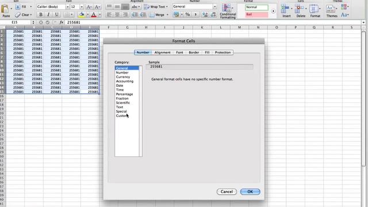Apply underline formatting
The width and height of the screenshot is (368, 207).
point(56,14)
